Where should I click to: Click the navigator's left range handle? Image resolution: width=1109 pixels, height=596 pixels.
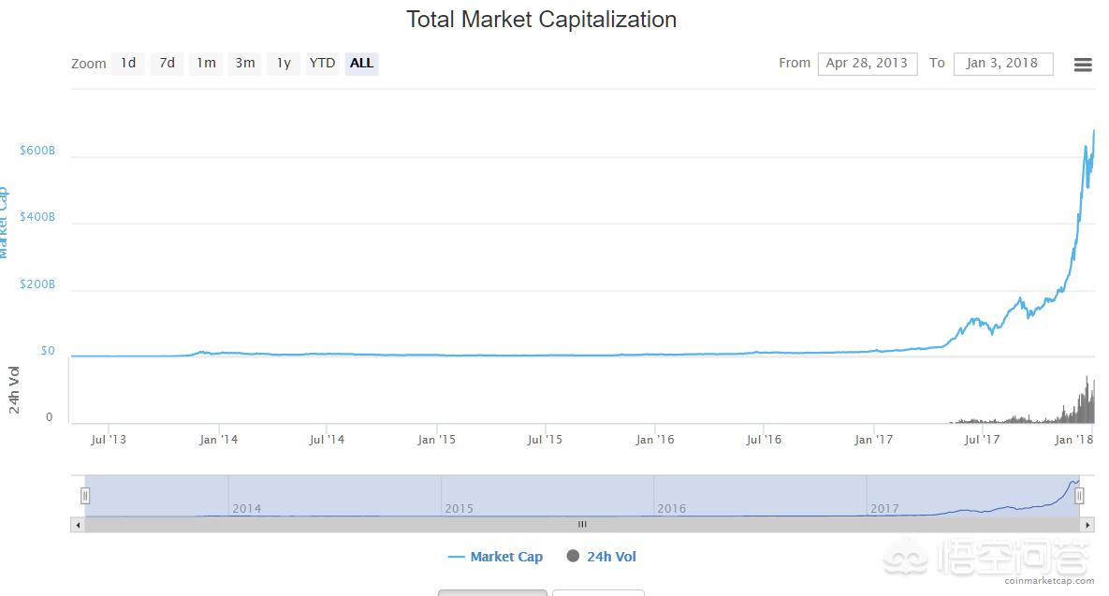coord(85,496)
